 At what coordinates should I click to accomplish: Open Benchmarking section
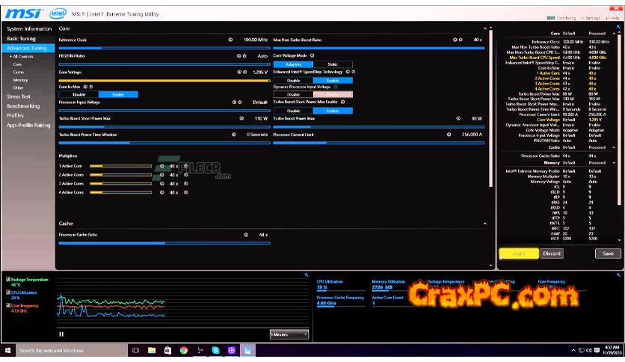[23, 106]
